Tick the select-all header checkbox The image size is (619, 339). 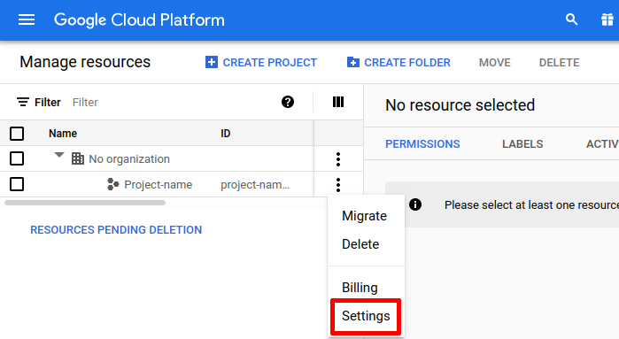pyautogui.click(x=17, y=134)
